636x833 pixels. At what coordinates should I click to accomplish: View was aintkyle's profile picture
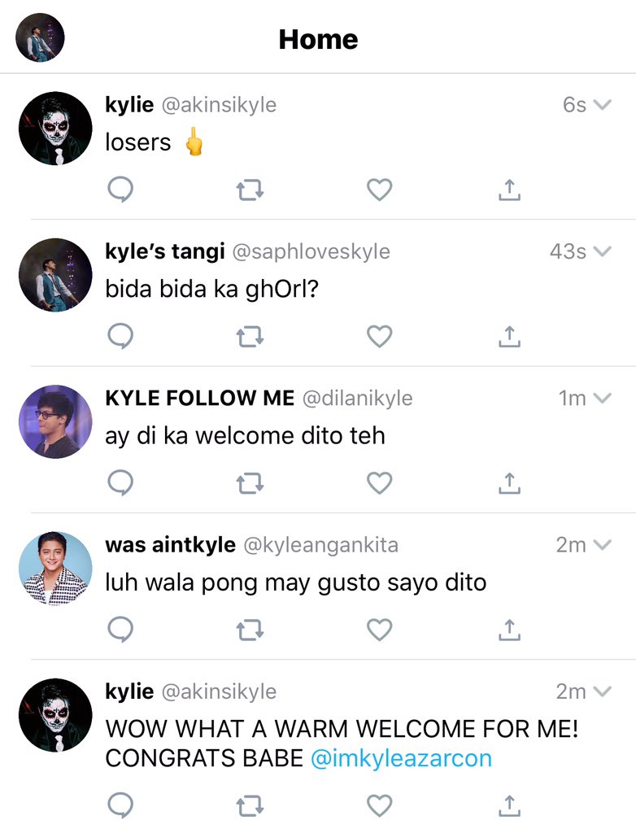55,569
